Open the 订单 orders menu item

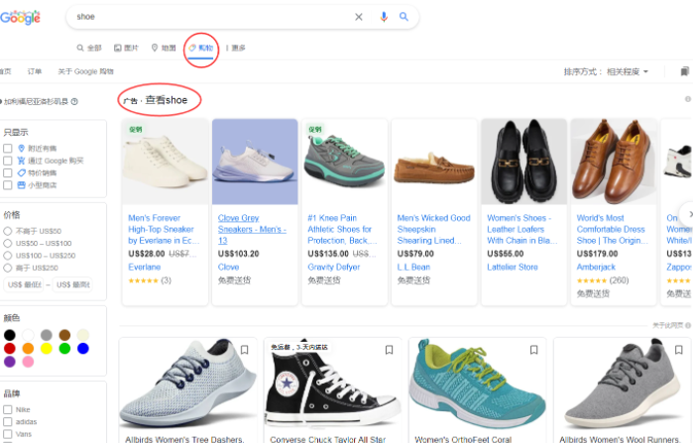point(35,71)
